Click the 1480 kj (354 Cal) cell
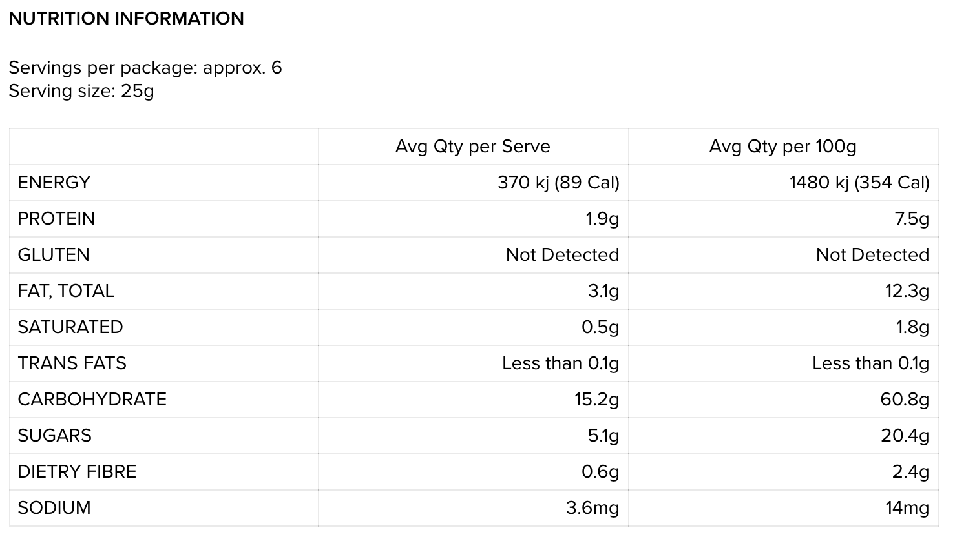This screenshot has height=550, width=955. [859, 183]
